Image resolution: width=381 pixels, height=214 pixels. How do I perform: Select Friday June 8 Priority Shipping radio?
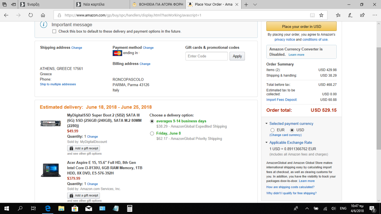click(152, 133)
